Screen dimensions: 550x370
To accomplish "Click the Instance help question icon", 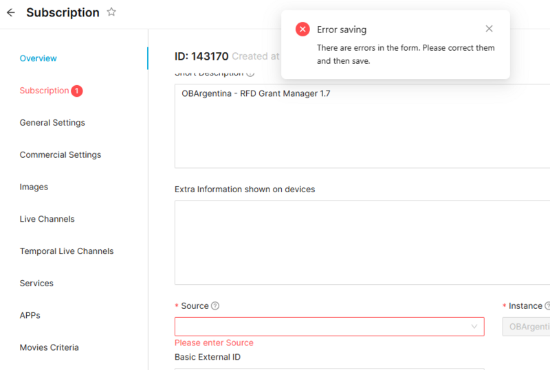I will [547, 306].
